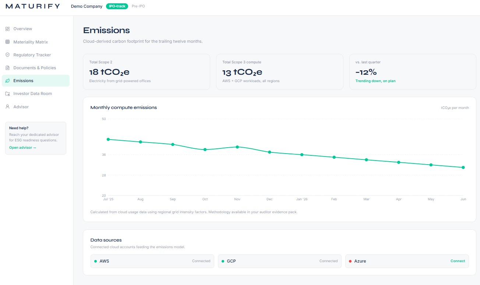Click the Jan '26 axis label
The height and width of the screenshot is (285, 480).
click(302, 199)
